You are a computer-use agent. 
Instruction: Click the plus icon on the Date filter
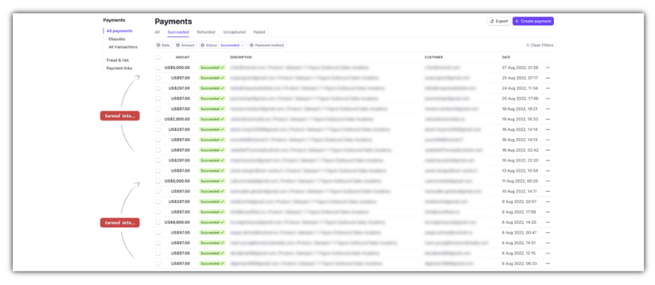coord(158,45)
